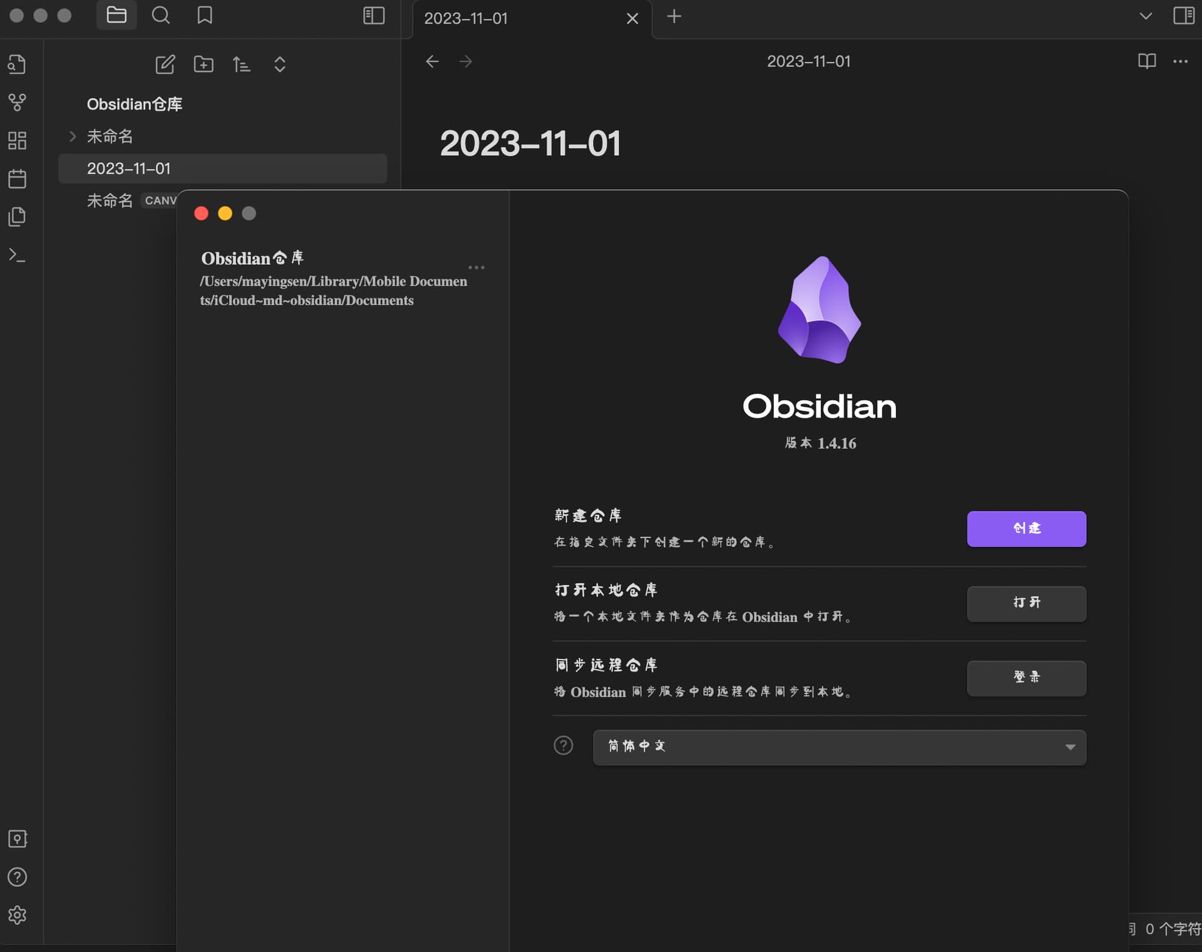The height and width of the screenshot is (952, 1202).
Task: Navigate forward with right arrow
Action: (x=466, y=61)
